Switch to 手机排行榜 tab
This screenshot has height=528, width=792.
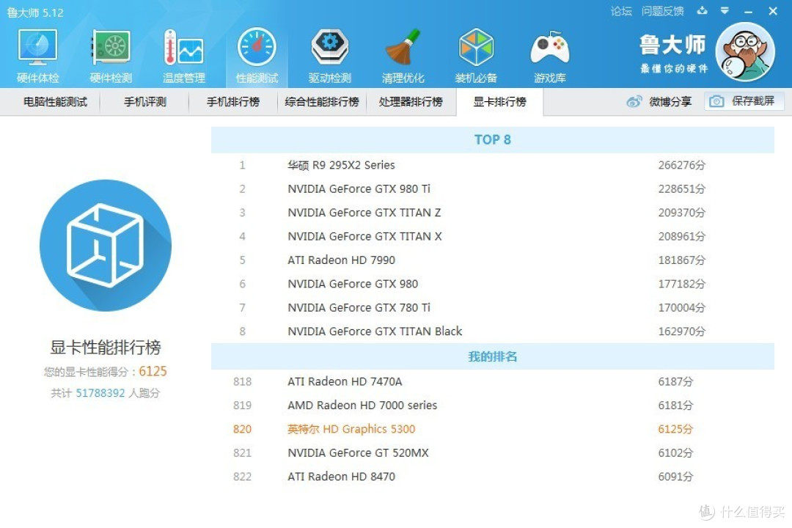tap(233, 102)
